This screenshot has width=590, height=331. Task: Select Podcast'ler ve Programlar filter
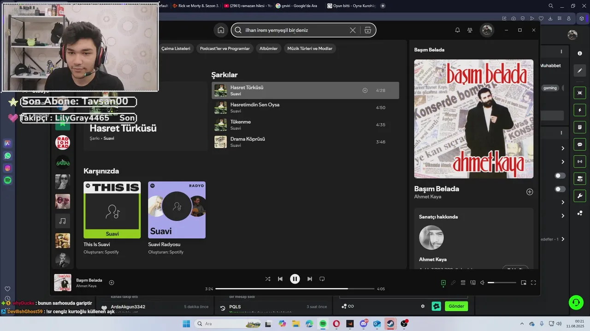(225, 48)
